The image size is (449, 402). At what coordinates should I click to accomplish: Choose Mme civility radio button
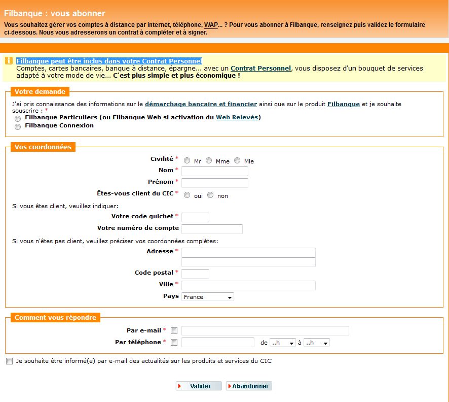pos(209,160)
